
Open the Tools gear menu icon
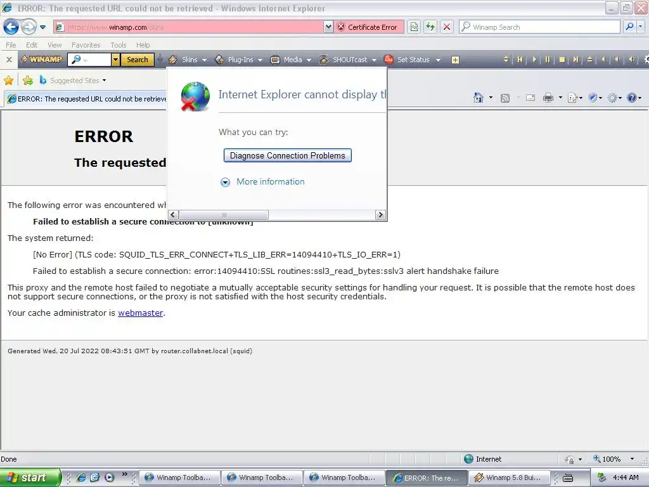point(614,98)
